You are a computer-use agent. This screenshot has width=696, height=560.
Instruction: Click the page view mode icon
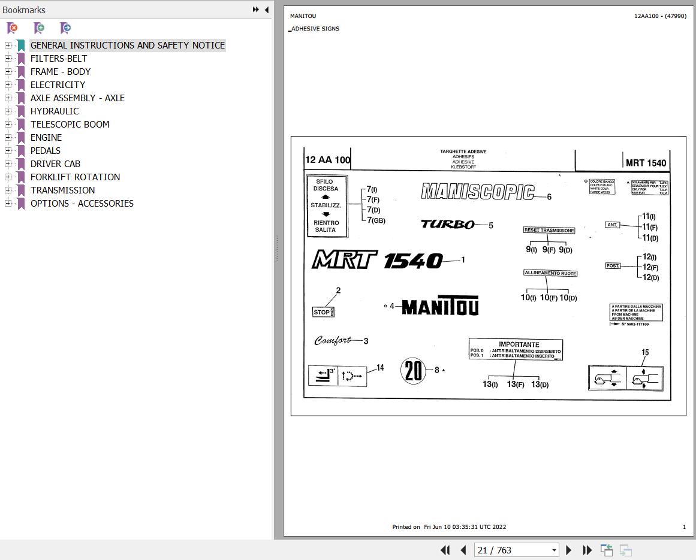(606, 550)
